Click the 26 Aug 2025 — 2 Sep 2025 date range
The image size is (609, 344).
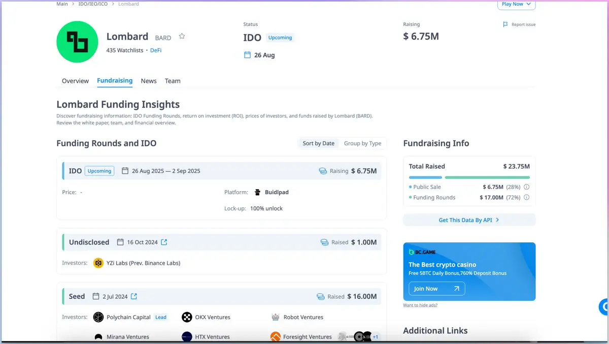point(166,171)
